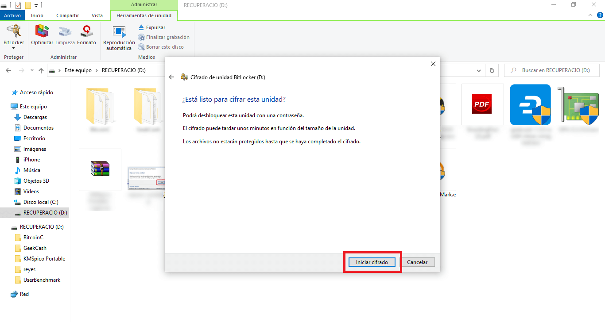
Task: Click the new folder quick access icon
Action: [28, 5]
